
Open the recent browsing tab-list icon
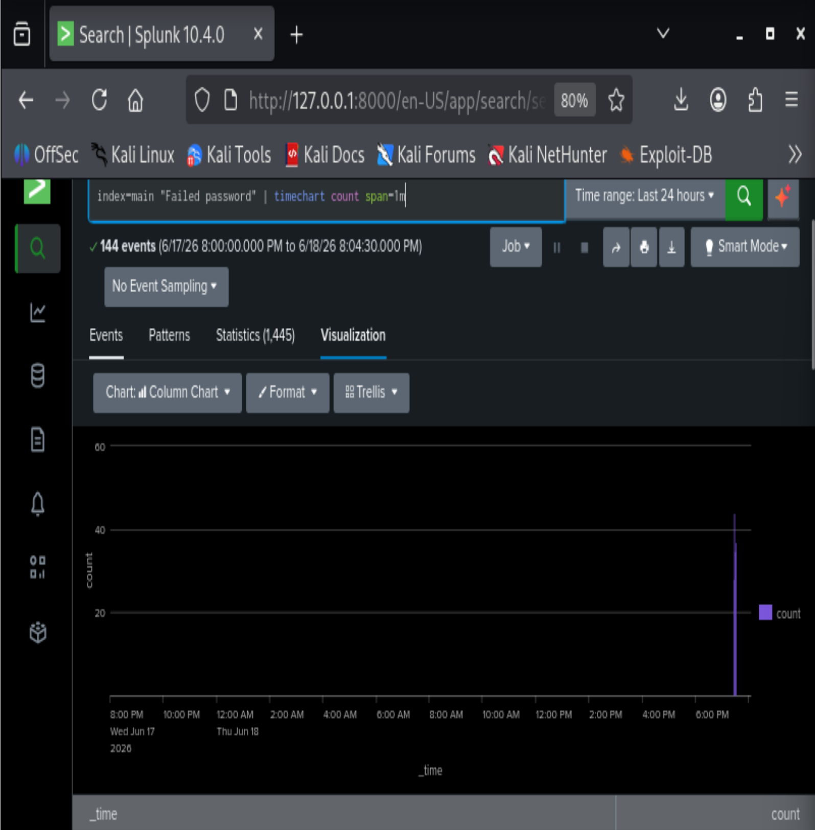[x=22, y=34]
